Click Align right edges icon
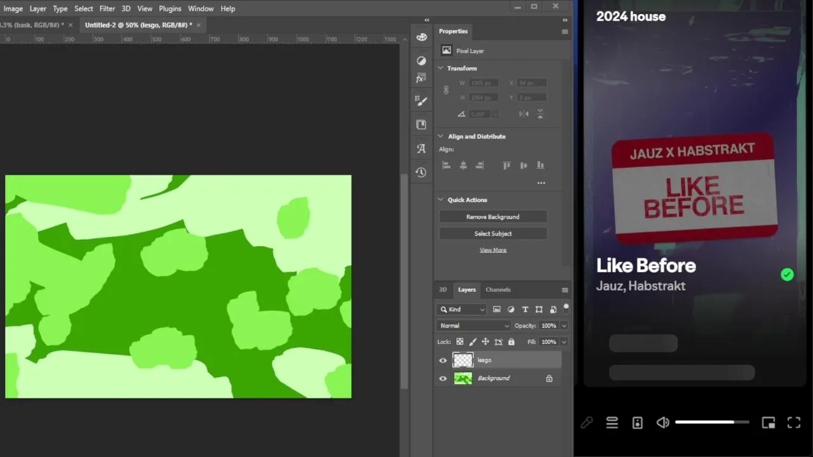Viewport: 813px width, 457px height. coord(480,165)
